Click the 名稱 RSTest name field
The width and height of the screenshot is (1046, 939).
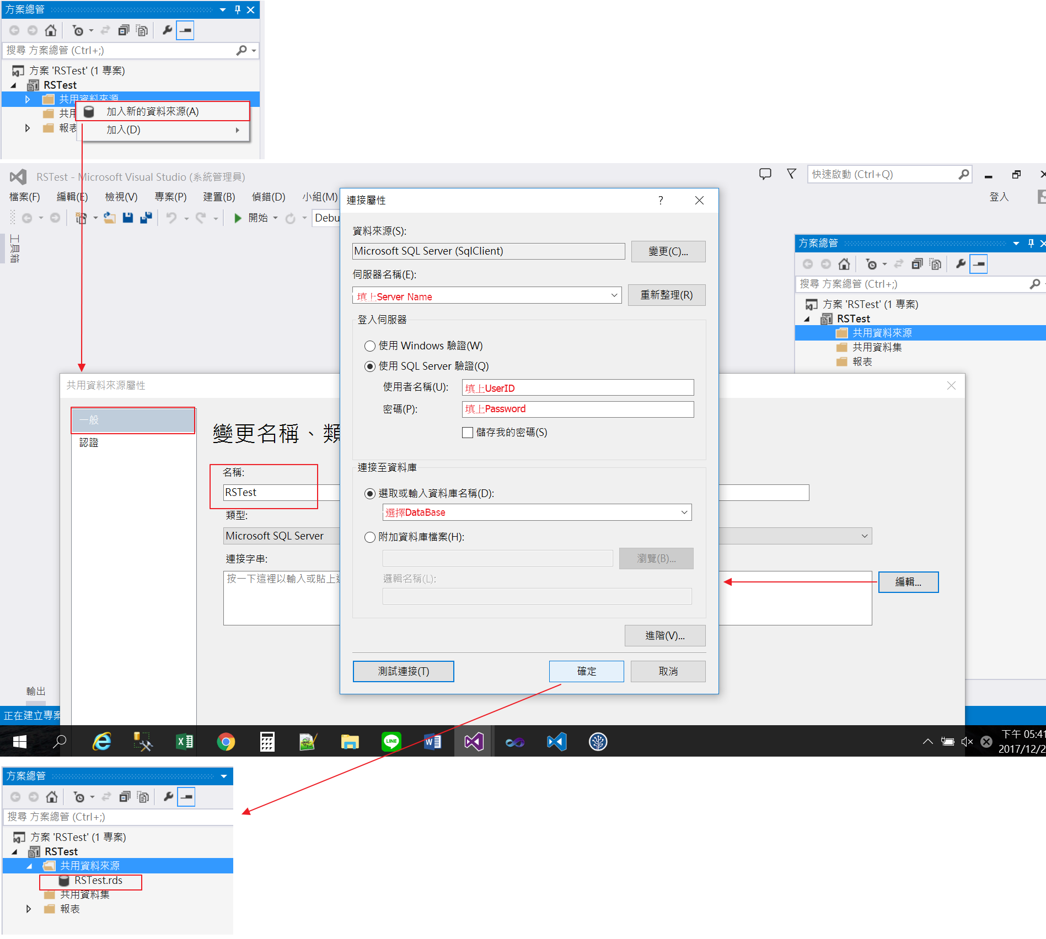pyautogui.click(x=281, y=493)
